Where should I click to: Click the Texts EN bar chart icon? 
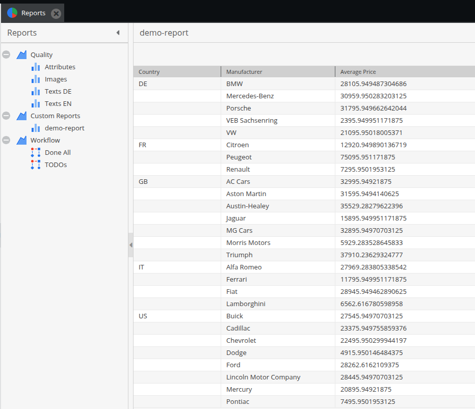[36, 103]
